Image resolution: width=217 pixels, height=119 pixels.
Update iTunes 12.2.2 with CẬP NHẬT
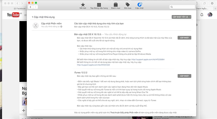(184, 76)
